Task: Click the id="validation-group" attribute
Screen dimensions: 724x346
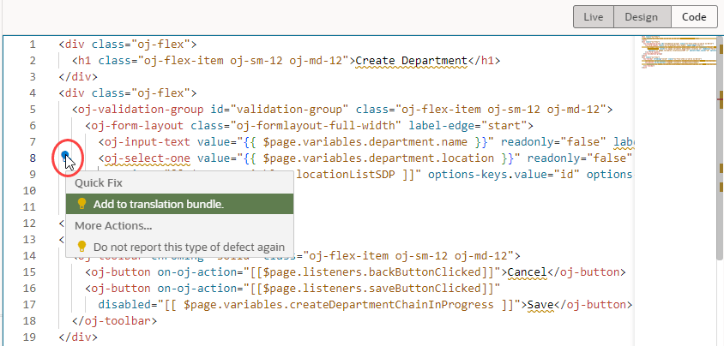Action: (280, 110)
